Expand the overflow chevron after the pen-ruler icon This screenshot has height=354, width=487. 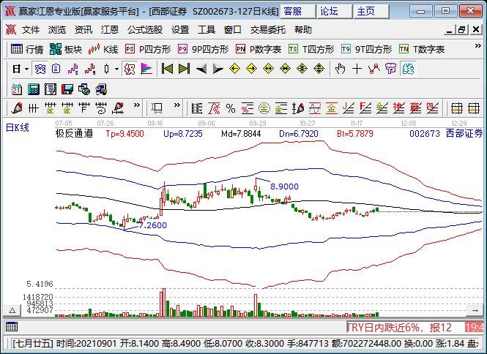pyautogui.click(x=137, y=105)
